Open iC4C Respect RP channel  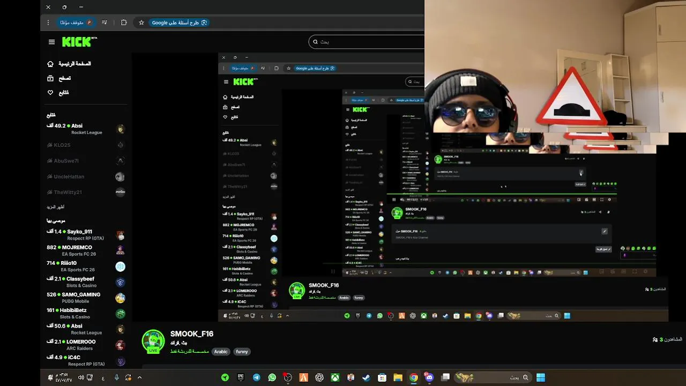pyautogui.click(x=86, y=360)
